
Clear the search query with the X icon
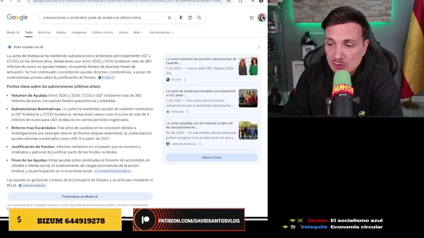pos(169,18)
